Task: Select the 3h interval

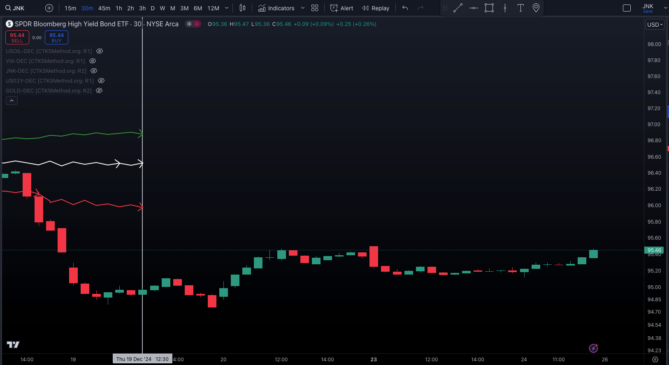Action: tap(142, 8)
